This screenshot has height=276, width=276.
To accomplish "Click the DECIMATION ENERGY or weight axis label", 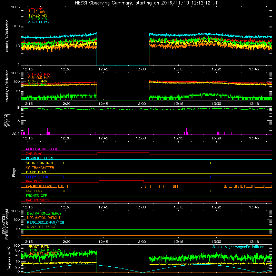I will click(x=5, y=224).
